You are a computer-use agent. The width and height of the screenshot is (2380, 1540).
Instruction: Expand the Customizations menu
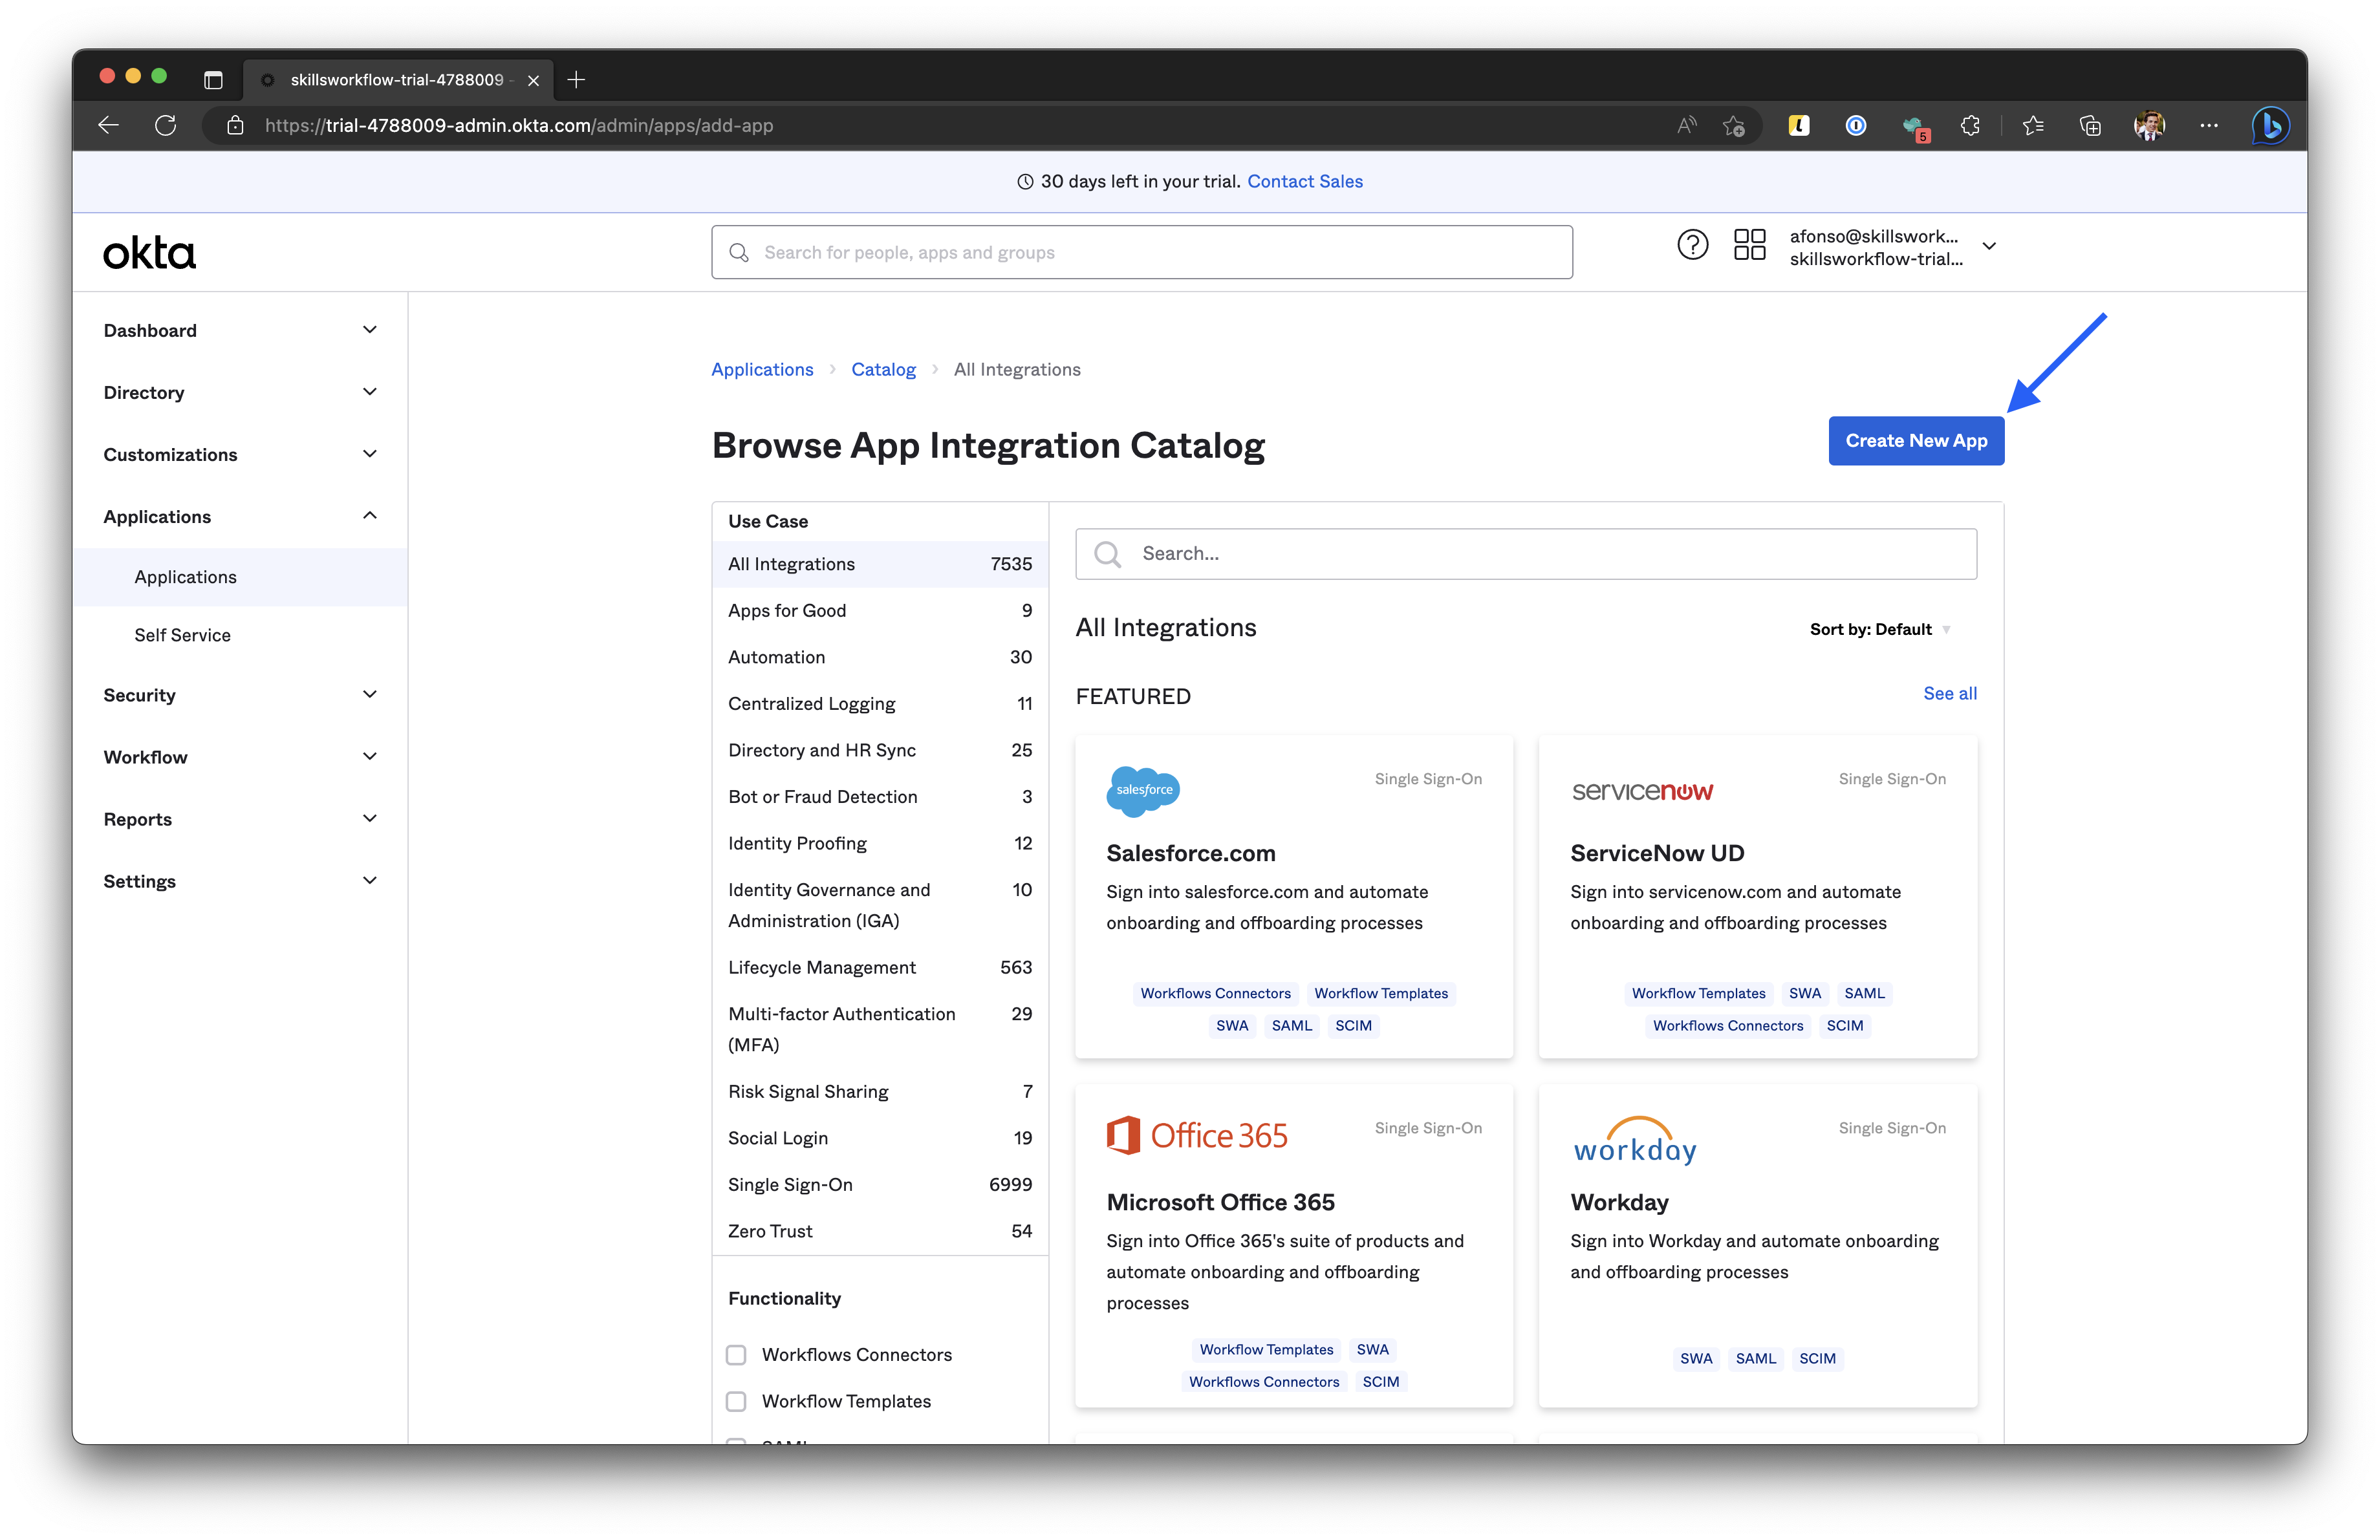pyautogui.click(x=240, y=455)
